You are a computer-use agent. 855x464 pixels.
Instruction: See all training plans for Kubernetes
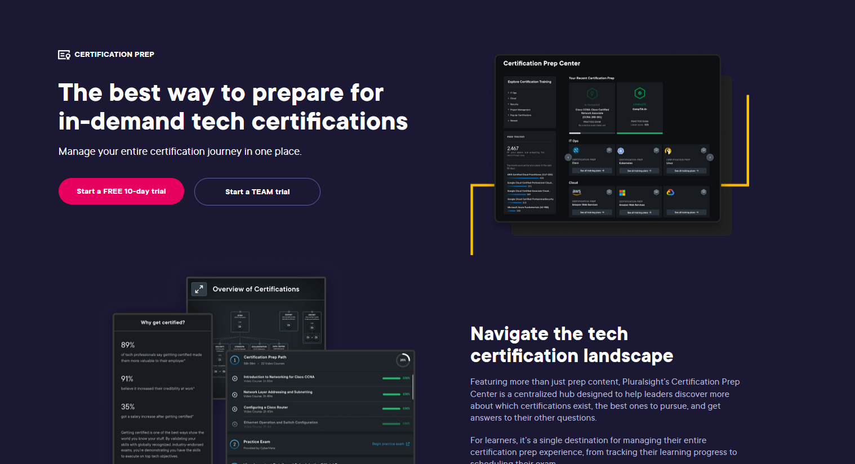[639, 171]
